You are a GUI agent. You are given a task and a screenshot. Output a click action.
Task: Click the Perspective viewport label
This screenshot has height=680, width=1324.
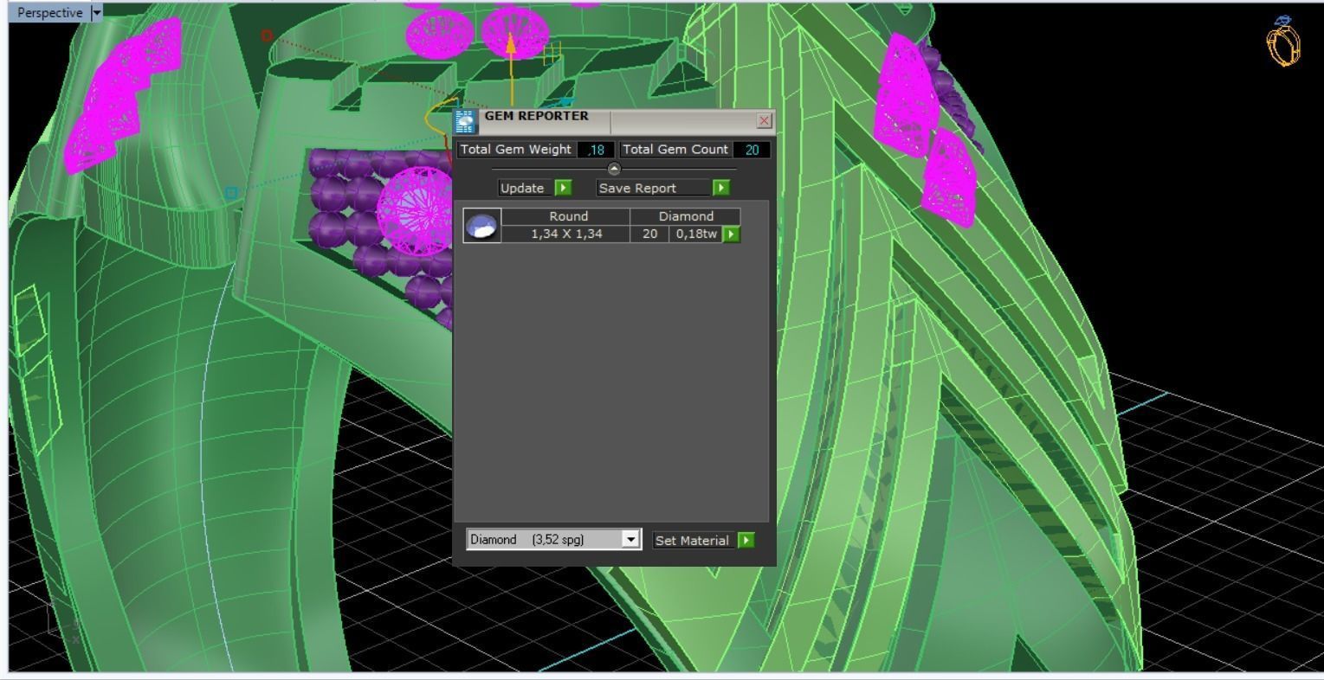point(49,12)
